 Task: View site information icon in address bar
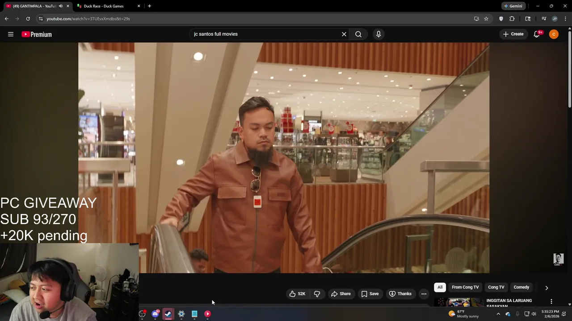click(x=41, y=19)
